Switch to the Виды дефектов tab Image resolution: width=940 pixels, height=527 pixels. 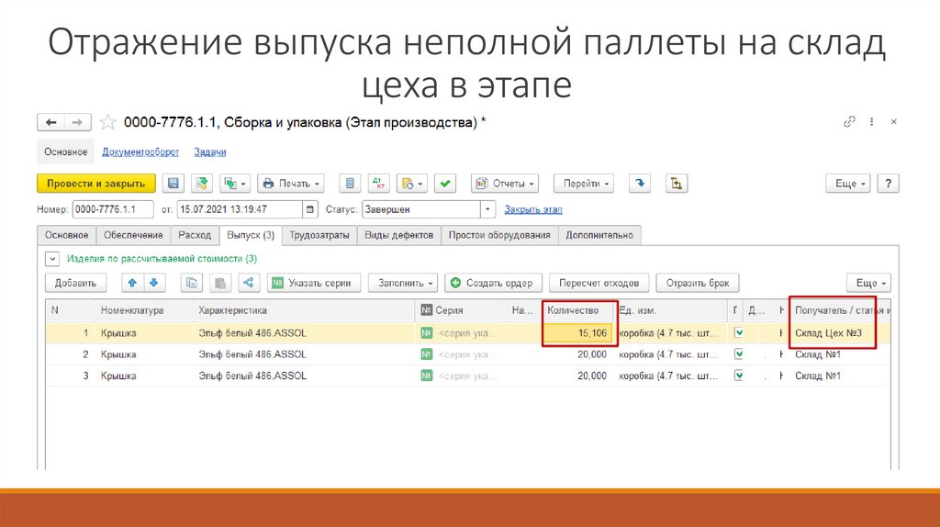pos(399,235)
